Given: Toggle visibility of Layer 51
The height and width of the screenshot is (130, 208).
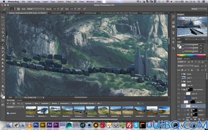Looking at the screenshot, I should (x=179, y=106).
